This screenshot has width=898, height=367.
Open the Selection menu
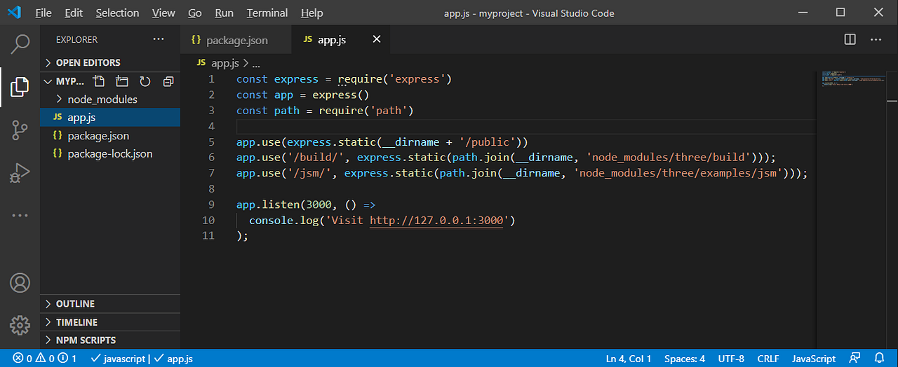click(117, 13)
